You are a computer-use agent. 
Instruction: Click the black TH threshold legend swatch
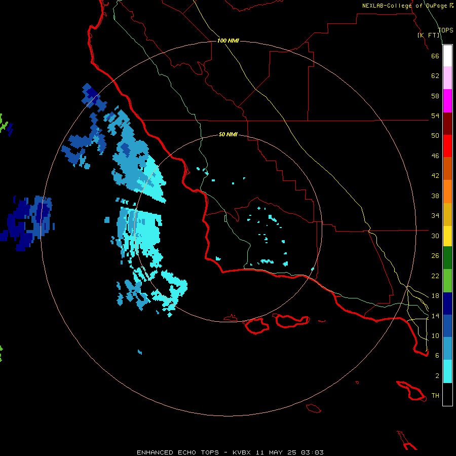(447, 394)
